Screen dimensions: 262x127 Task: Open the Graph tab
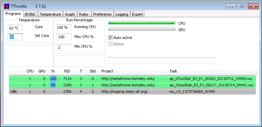tap(70, 14)
